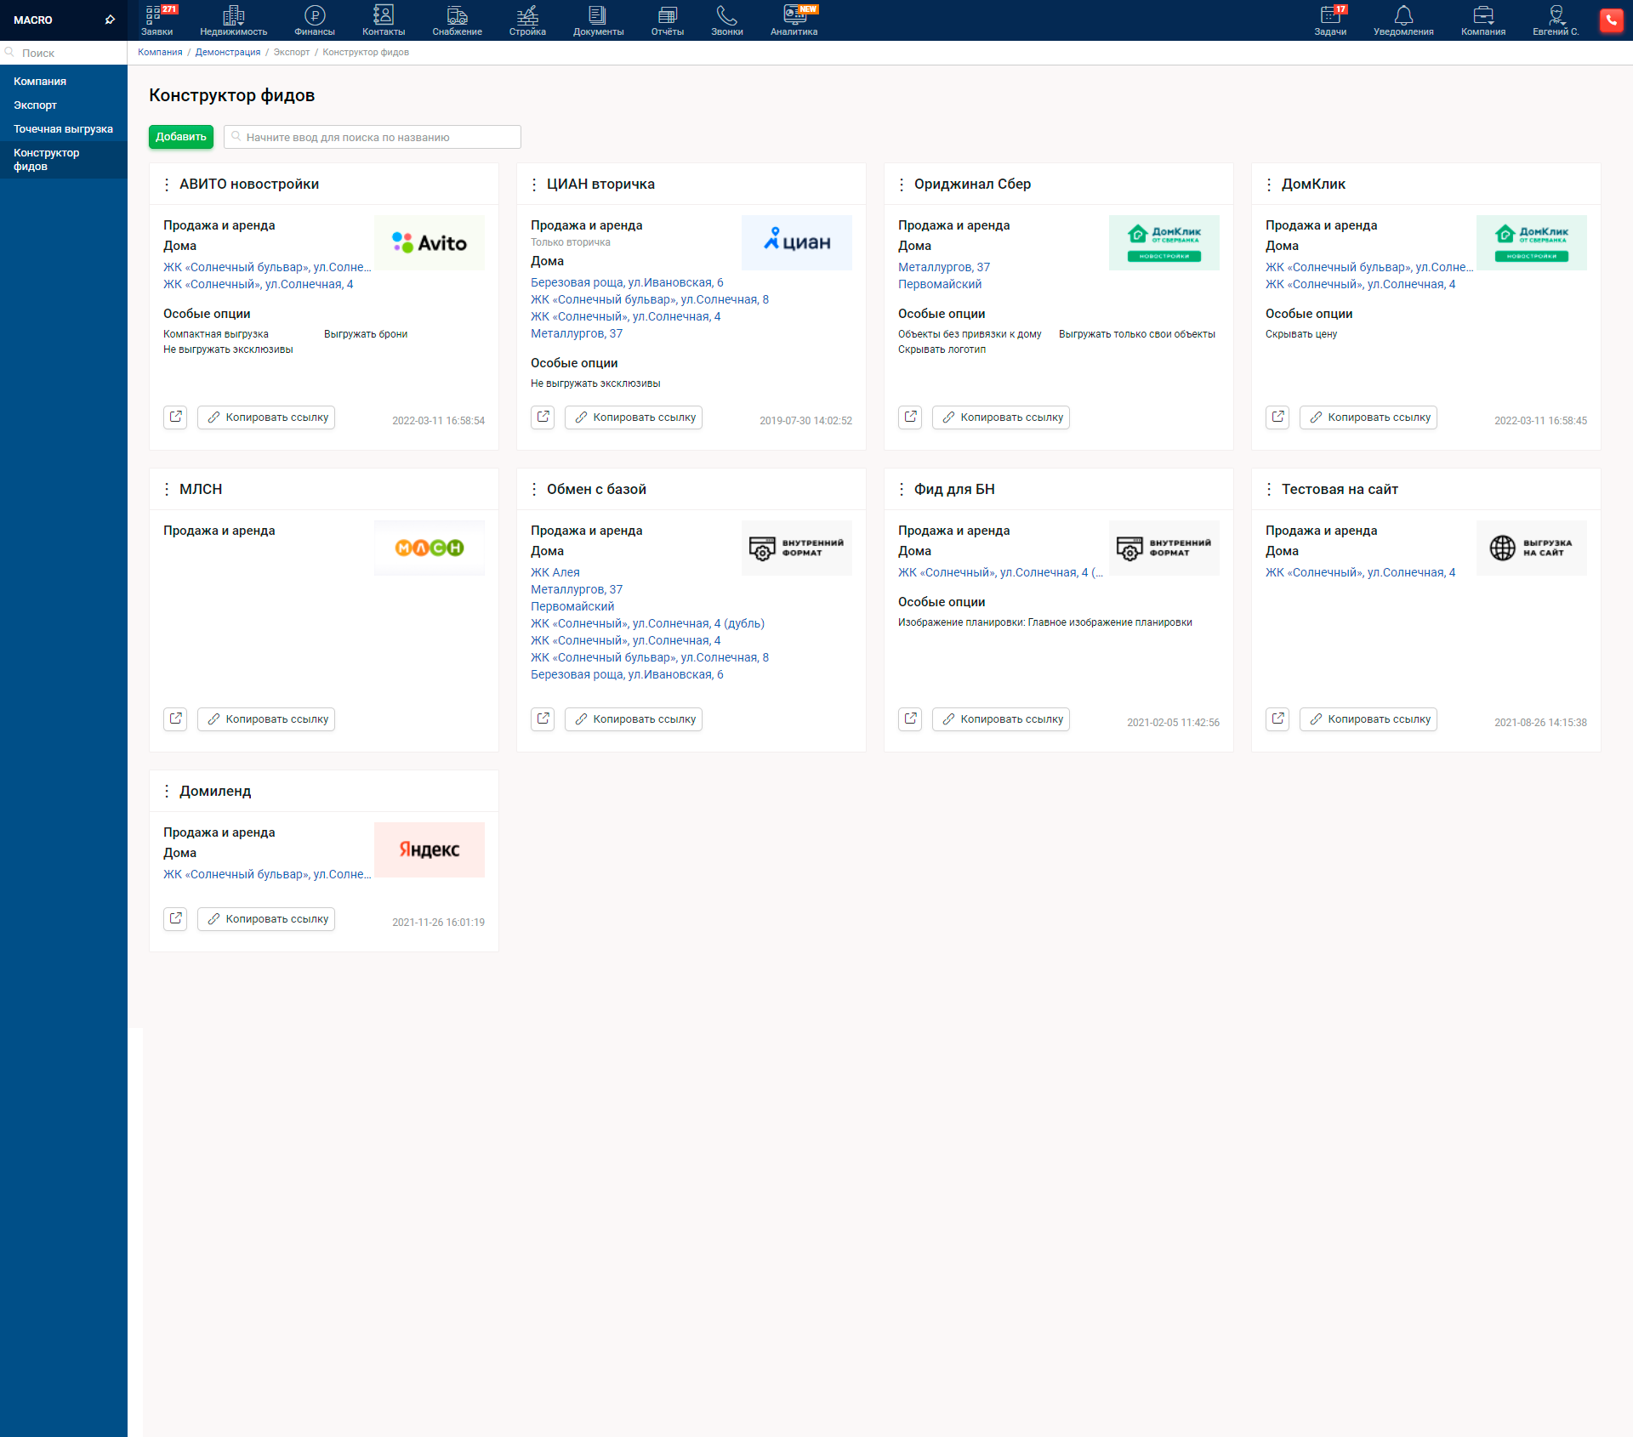Viewport: 1633px width, 1437px height.
Task: Select Экспорт in the sidebar
Action: 35,105
